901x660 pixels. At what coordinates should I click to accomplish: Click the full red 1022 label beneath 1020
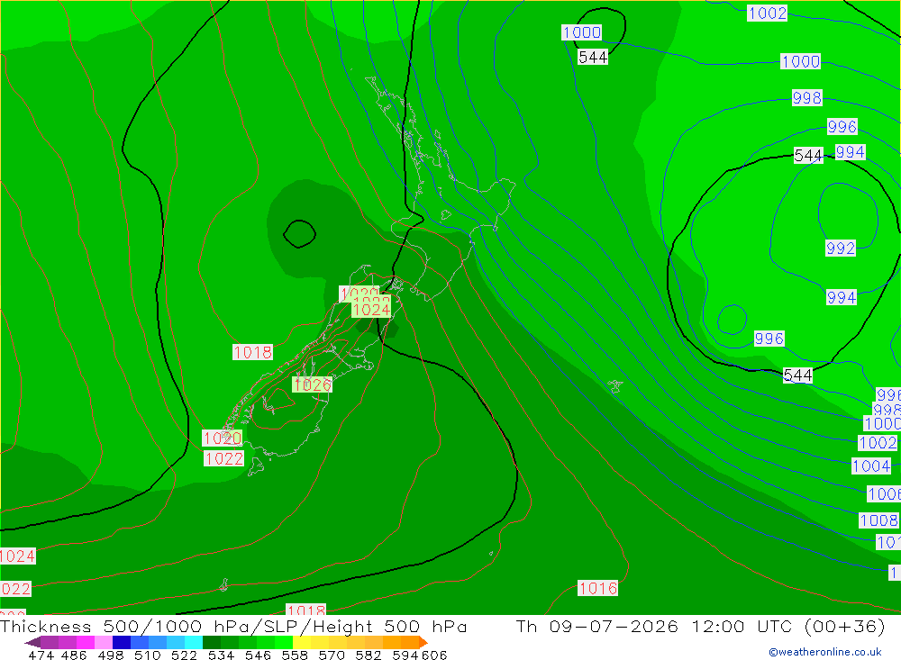click(x=223, y=458)
